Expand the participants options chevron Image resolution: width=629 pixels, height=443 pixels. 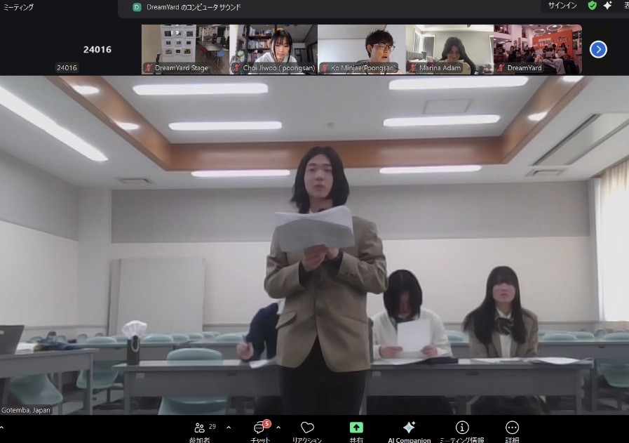pyautogui.click(x=228, y=428)
